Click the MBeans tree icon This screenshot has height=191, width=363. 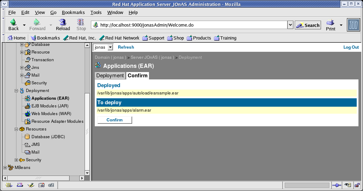tap(10, 167)
